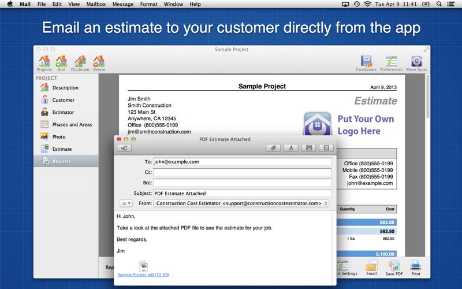The width and height of the screenshot is (462, 289).
Task: Select Estimate in the project sidebar
Action: coord(62,149)
